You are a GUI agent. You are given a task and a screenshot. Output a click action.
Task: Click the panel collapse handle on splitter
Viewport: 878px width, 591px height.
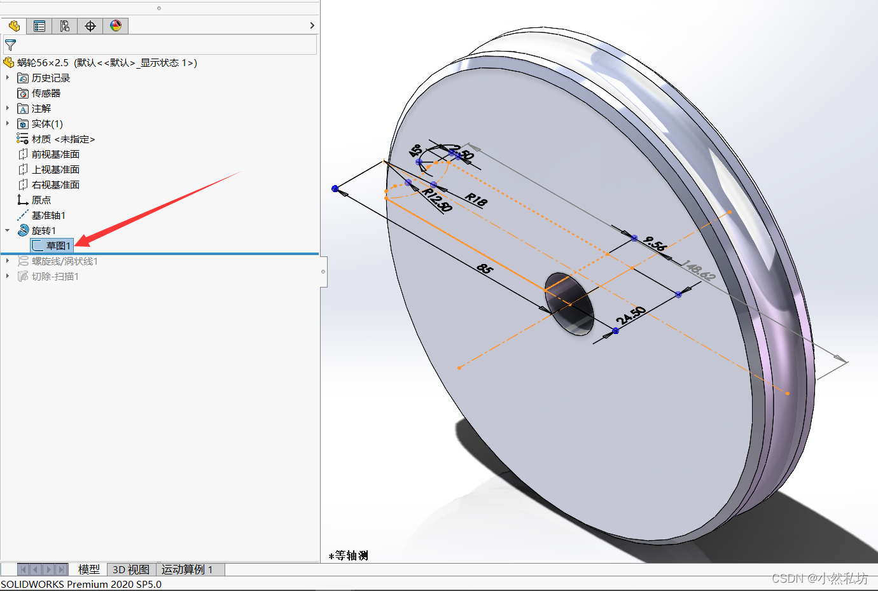[x=323, y=272]
